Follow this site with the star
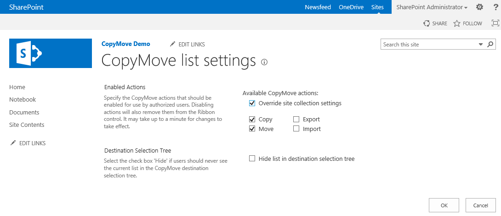 coord(468,23)
